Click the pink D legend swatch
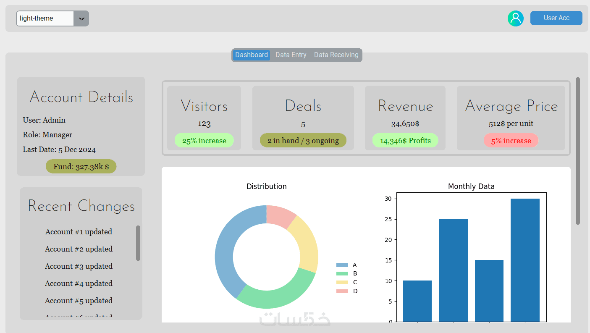 [x=342, y=291]
